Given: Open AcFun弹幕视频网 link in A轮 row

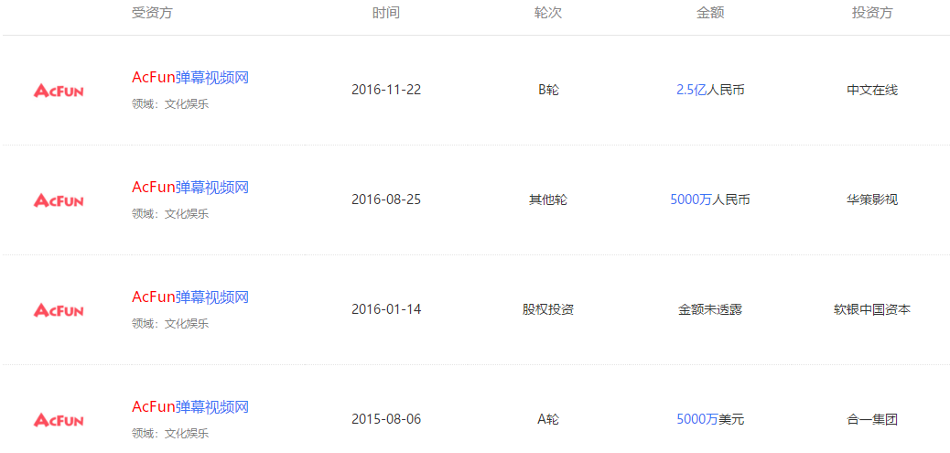Looking at the screenshot, I should coord(190,407).
